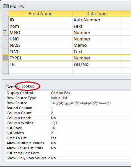Click the List Width value field

[x=90, y=133]
